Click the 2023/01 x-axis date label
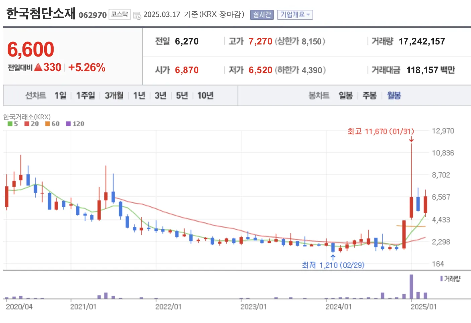Image resolution: width=471 pixels, height=323 pixels. click(x=253, y=307)
